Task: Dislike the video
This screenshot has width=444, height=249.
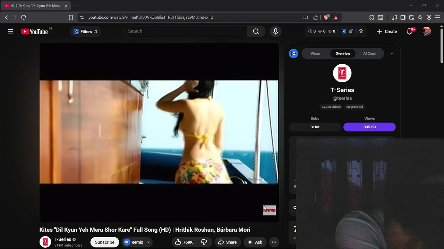Action: click(x=204, y=242)
